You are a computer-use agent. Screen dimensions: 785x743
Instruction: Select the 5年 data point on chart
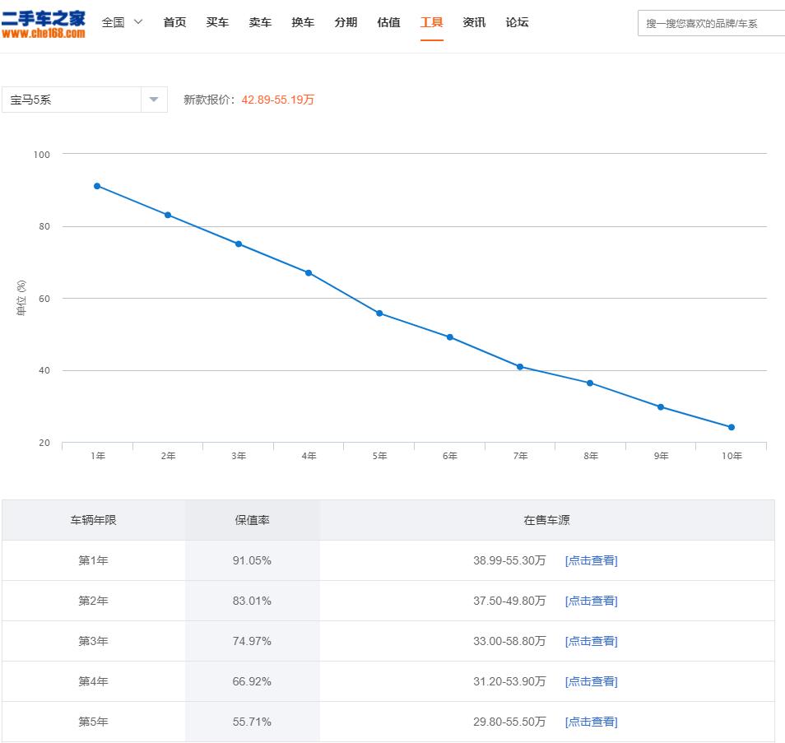(379, 313)
